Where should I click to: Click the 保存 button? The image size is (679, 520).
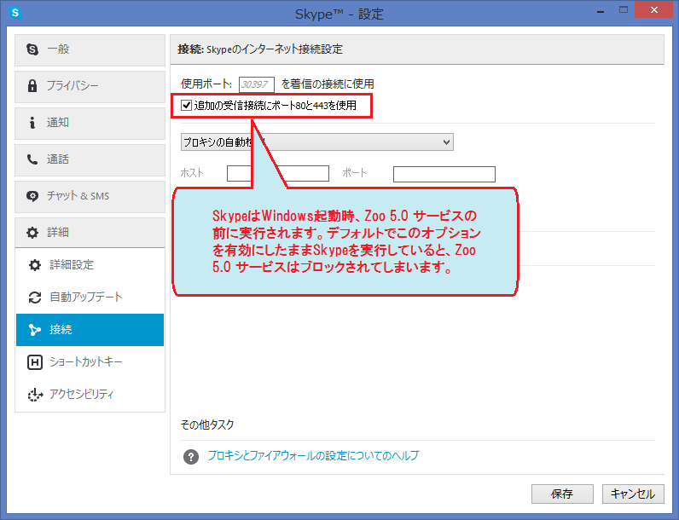point(562,494)
